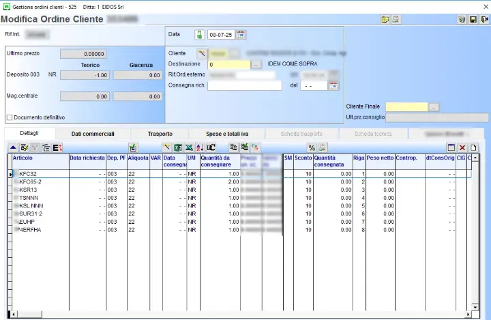The width and height of the screenshot is (491, 320).
Task: Click the grid's horizontal scrollbar right arrow
Action: click(467, 315)
